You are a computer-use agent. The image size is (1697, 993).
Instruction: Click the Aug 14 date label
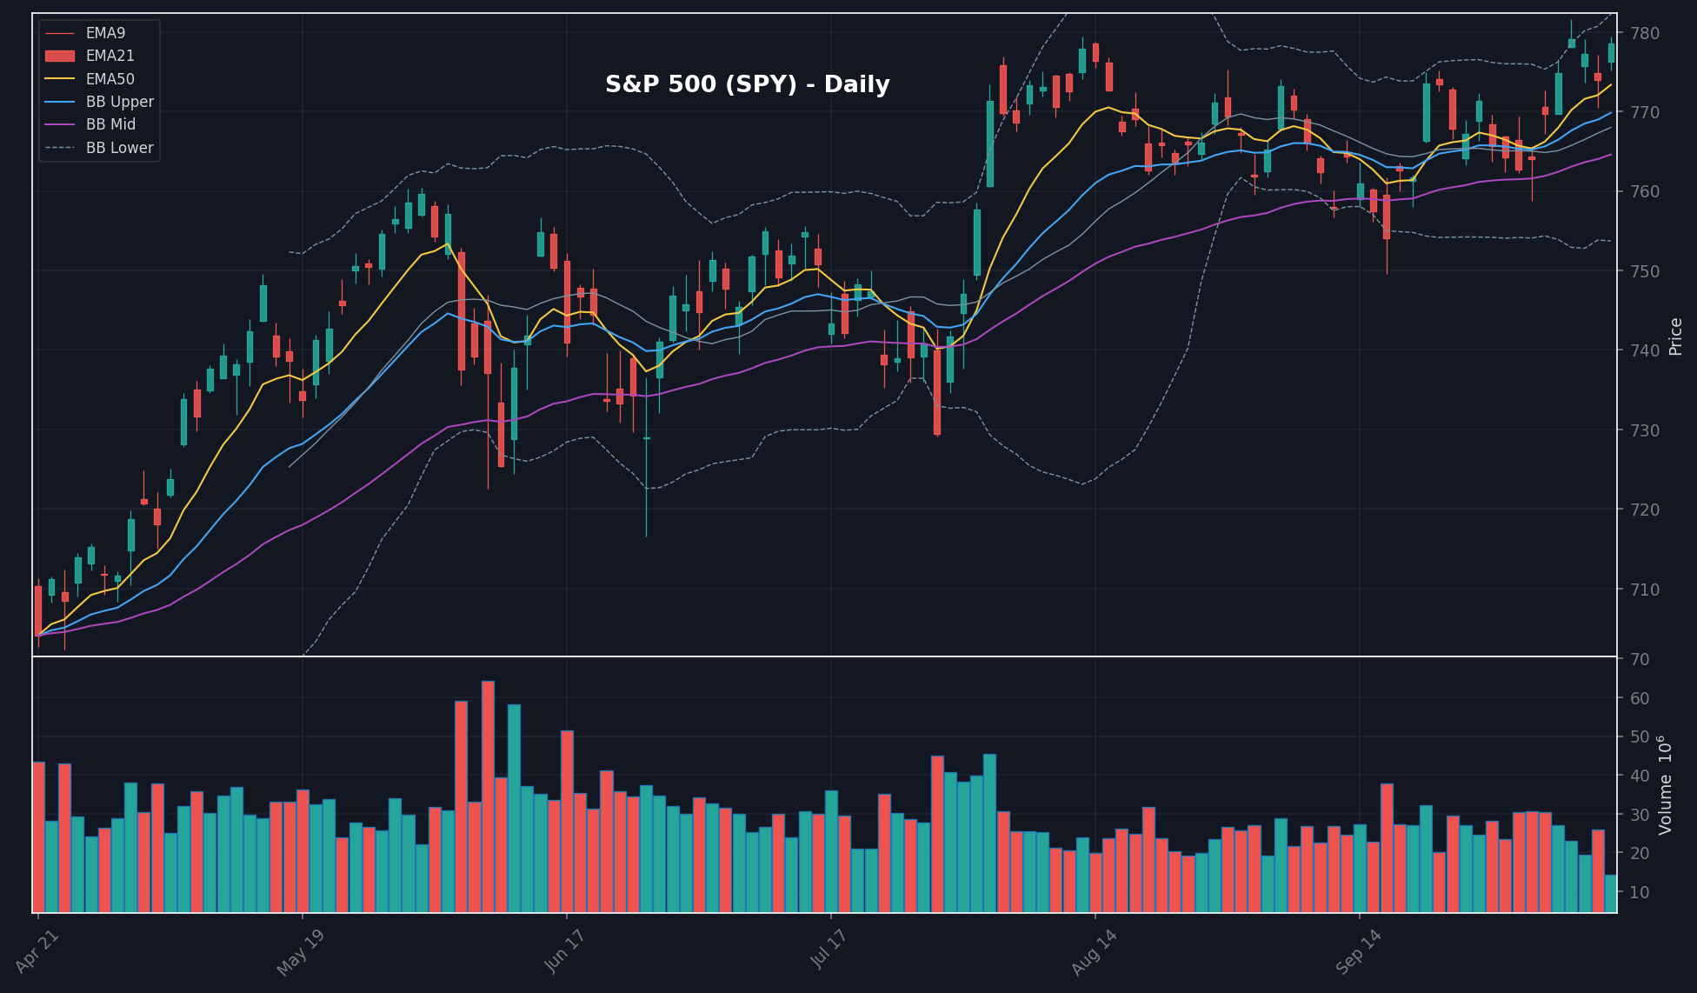[x=1095, y=952]
